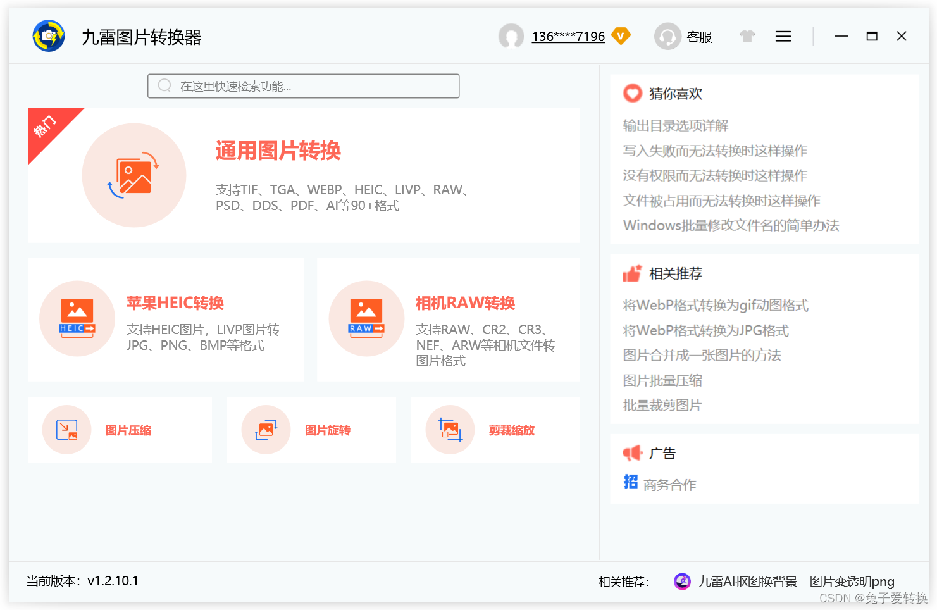Select the 苹果HEIC转换 HEIC icon
The height and width of the screenshot is (610, 937).
(77, 318)
